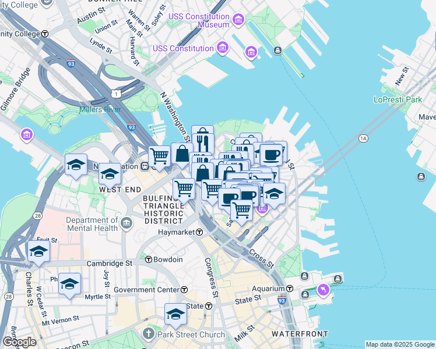Select the school marker next to Fruit St
Image resolution: width=436 pixels, height=349 pixels.
click(38, 252)
